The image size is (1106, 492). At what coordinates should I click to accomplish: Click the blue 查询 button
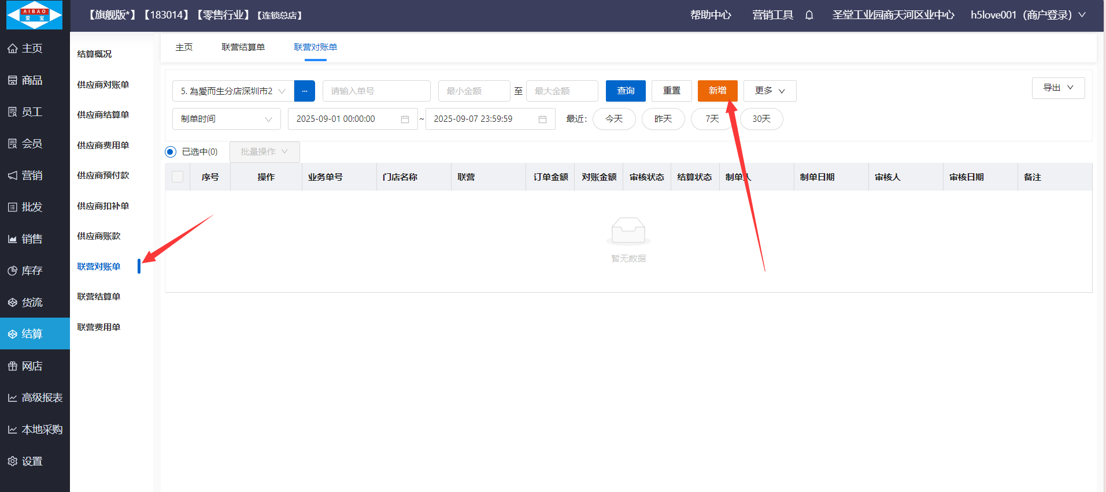[625, 91]
